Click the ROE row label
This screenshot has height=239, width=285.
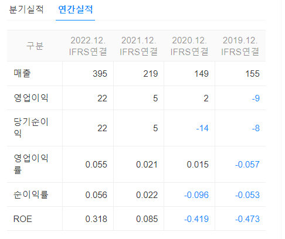23,219
